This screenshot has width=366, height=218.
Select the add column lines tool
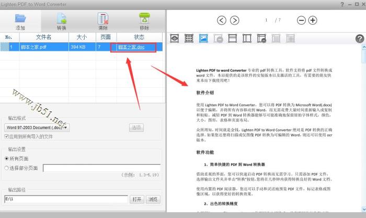(x=247, y=39)
